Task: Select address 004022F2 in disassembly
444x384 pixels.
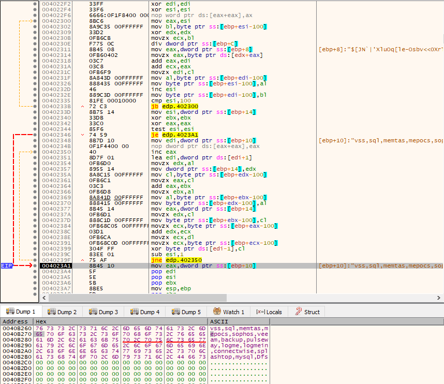Action: pos(56,4)
